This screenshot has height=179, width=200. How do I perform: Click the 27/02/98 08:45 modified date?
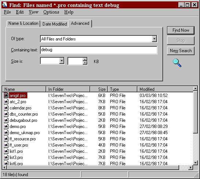(x=153, y=133)
